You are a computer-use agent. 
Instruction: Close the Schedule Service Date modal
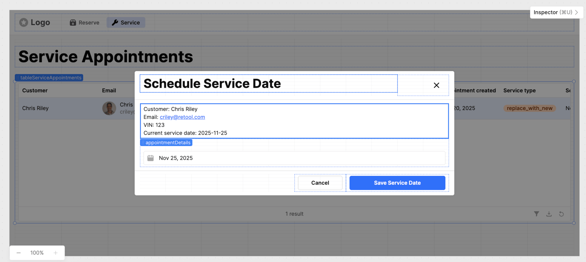[x=436, y=85]
